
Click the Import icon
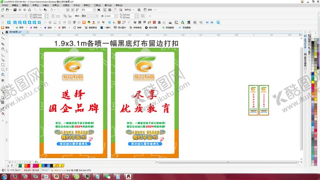point(68,9)
